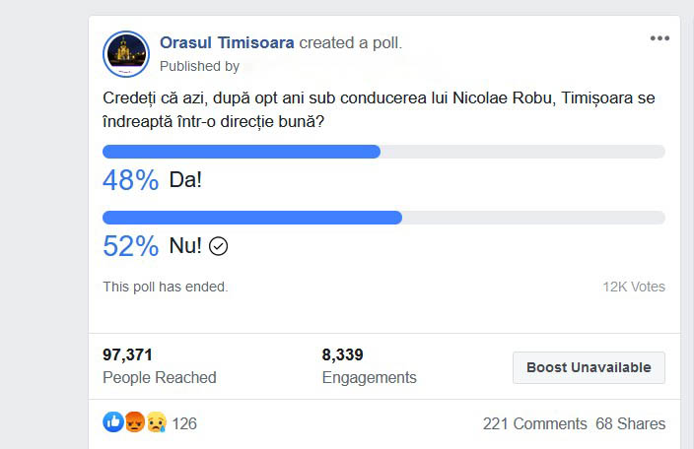Show the 68 Shares list
The image size is (694, 449).
(630, 423)
